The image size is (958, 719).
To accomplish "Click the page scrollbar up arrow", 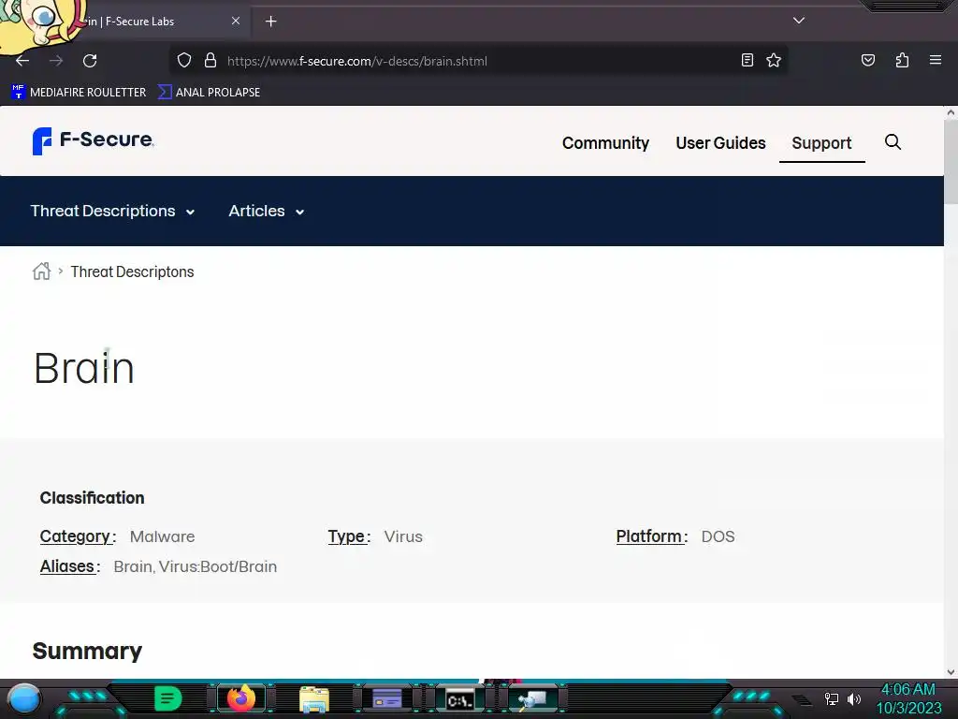I will pyautogui.click(x=951, y=112).
